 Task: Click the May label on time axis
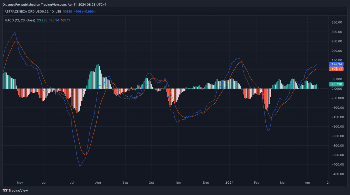coord(20,183)
